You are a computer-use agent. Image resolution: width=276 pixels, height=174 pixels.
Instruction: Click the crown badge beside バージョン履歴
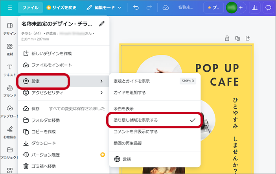click(x=103, y=155)
